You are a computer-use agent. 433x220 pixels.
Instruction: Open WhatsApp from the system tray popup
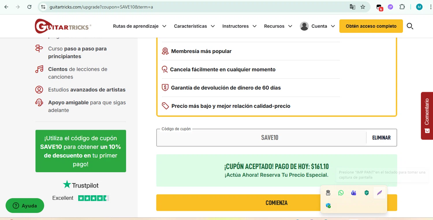pos(341,193)
